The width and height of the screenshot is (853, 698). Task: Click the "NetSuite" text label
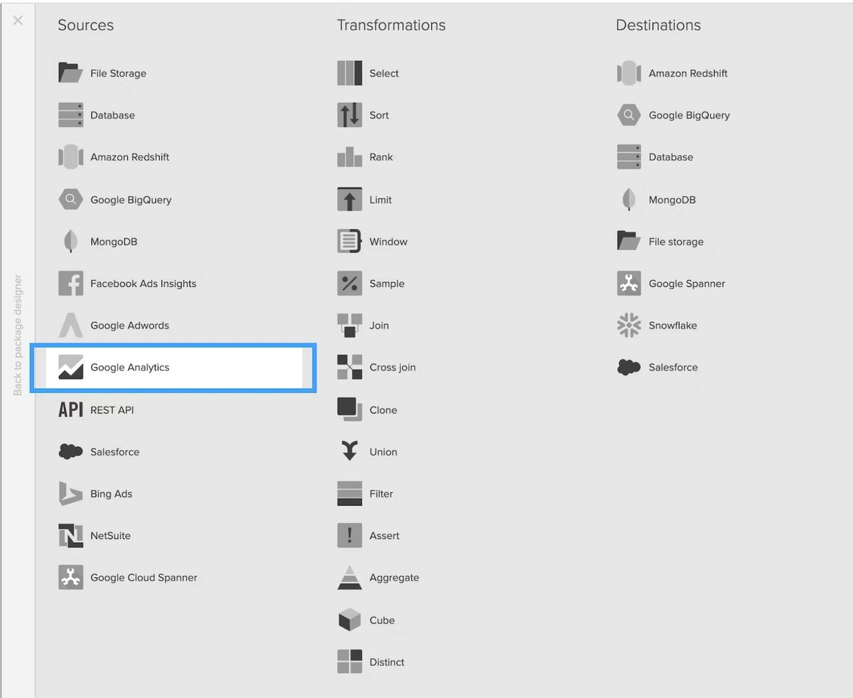click(110, 535)
